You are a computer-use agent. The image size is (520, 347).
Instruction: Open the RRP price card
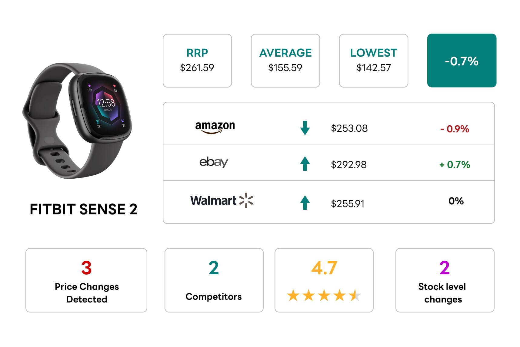(x=197, y=61)
